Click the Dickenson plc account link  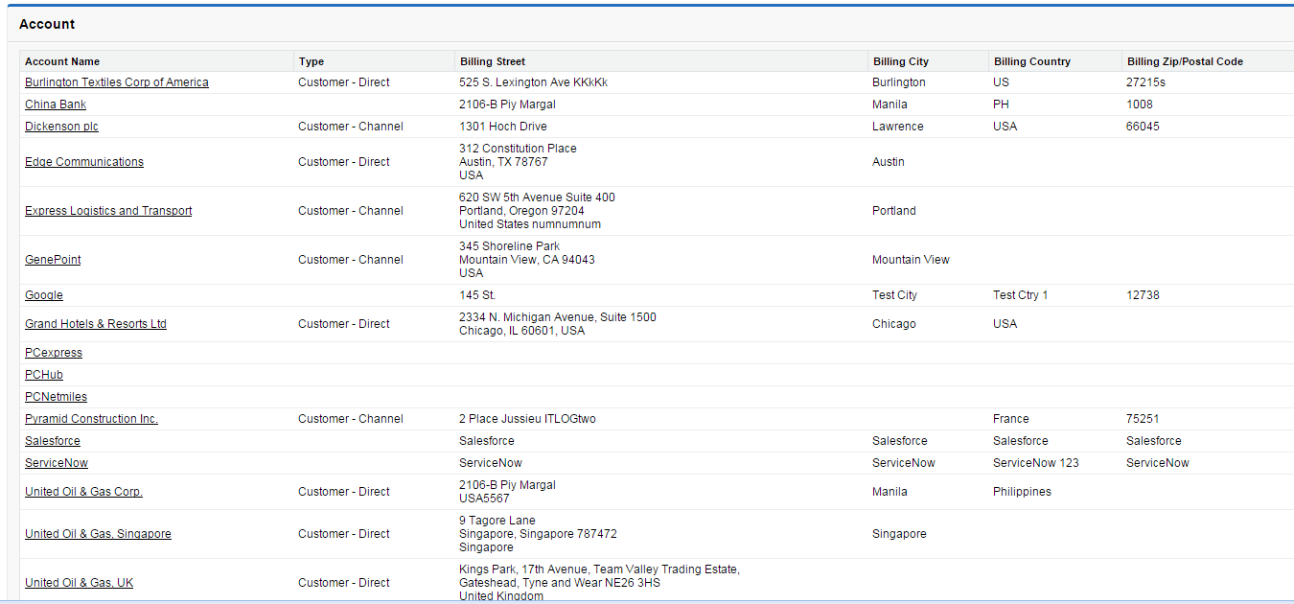61,127
